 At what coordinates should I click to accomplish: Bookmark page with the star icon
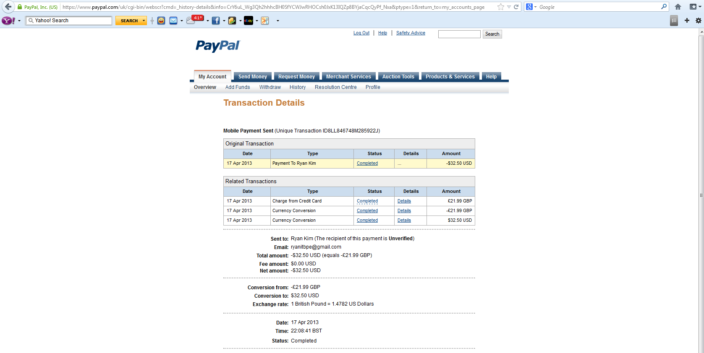coord(501,7)
